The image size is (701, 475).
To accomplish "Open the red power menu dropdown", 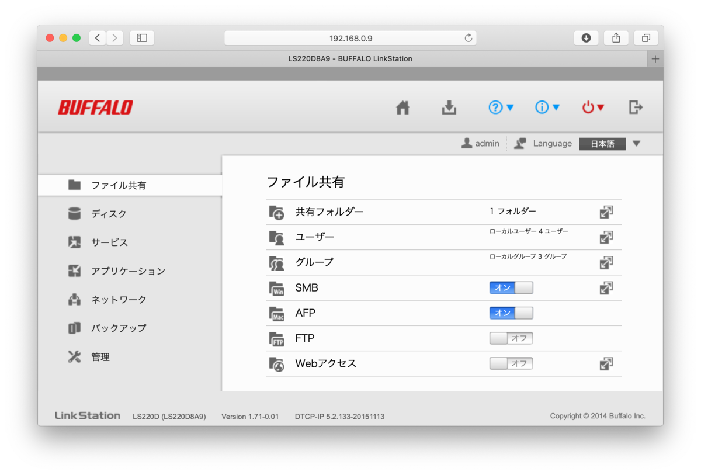I will coord(593,108).
